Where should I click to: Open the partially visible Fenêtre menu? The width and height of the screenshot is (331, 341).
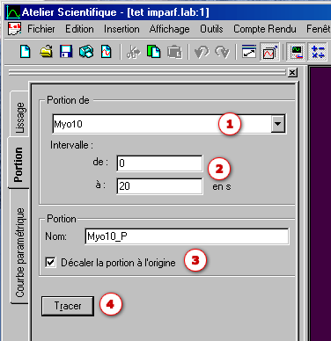pos(319,29)
